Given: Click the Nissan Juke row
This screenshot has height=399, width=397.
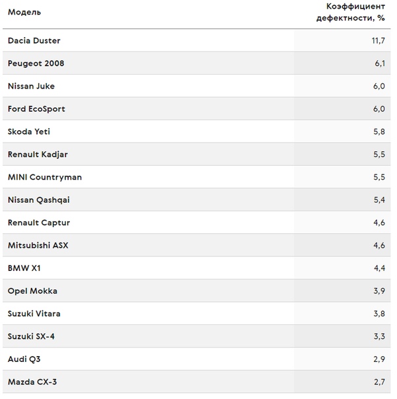Looking at the screenshot, I should coord(197,86).
